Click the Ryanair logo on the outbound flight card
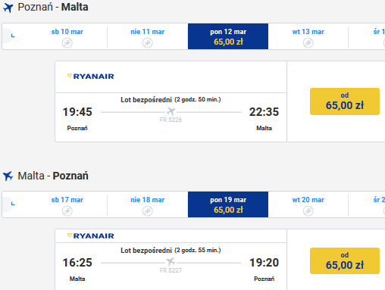 point(91,76)
